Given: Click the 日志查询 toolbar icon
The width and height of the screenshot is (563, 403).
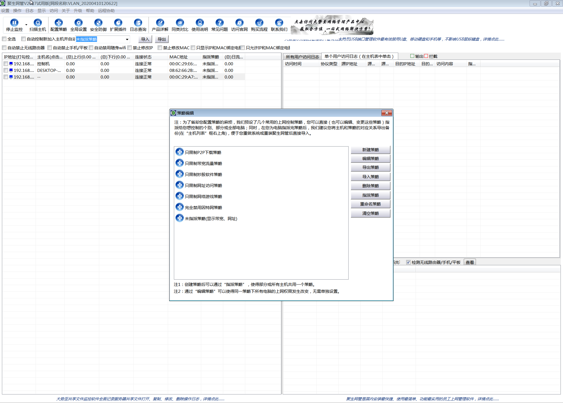Looking at the screenshot, I should click(x=138, y=23).
